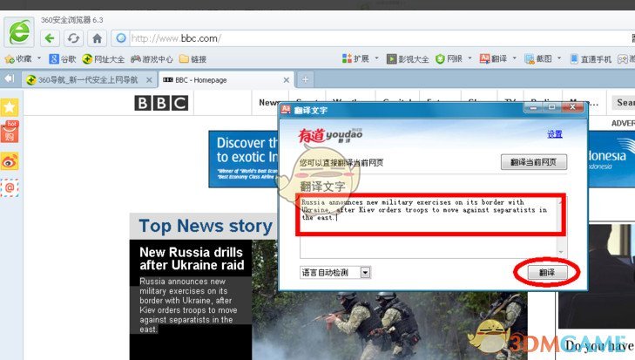
Task: Click the 直通手机 toolbar item
Action: pyautogui.click(x=591, y=59)
